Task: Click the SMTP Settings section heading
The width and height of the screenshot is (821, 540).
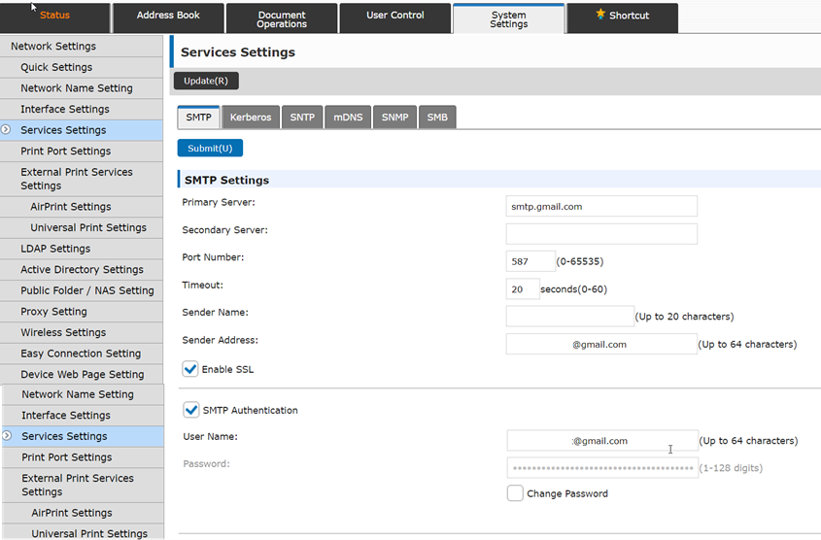Action: pos(226,180)
